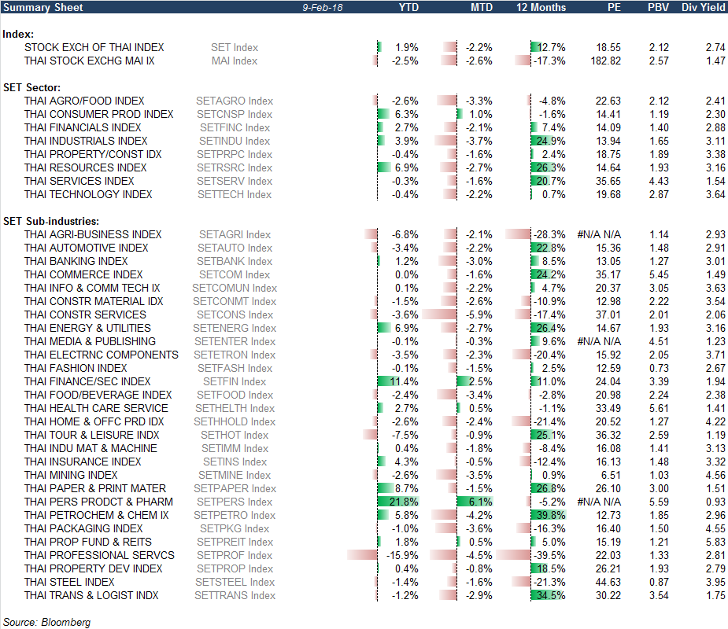Click the 'MAI Index' ticker cell

[x=235, y=61]
